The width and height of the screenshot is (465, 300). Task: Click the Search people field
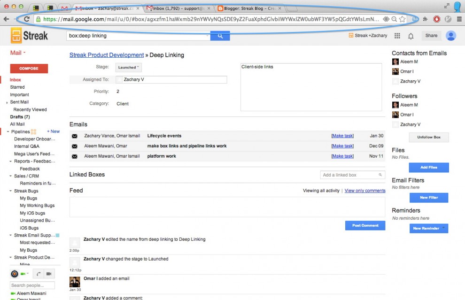tap(32, 285)
